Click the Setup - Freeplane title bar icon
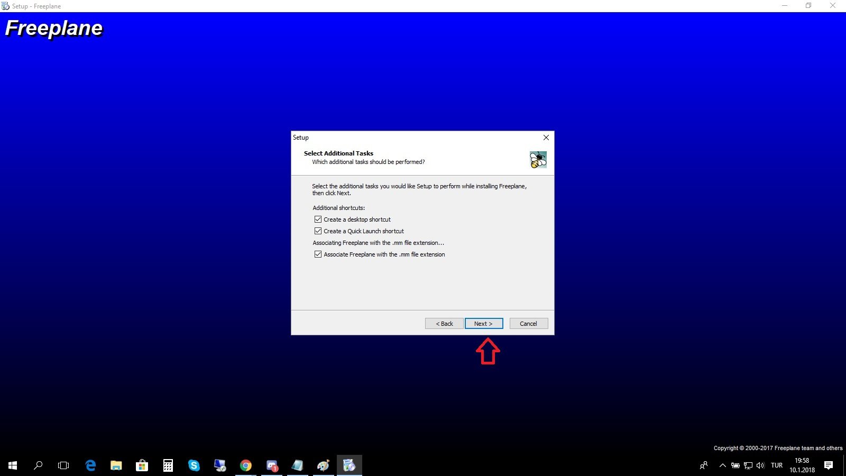The height and width of the screenshot is (476, 846). point(5,6)
